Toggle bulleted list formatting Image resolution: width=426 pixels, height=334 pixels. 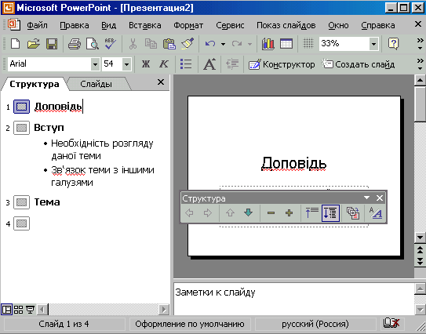(186, 64)
